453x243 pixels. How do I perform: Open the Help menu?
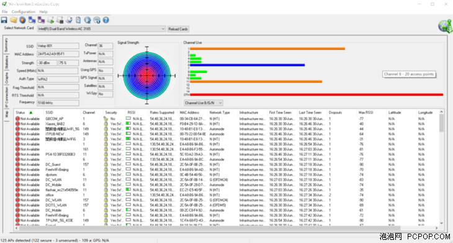click(x=43, y=12)
